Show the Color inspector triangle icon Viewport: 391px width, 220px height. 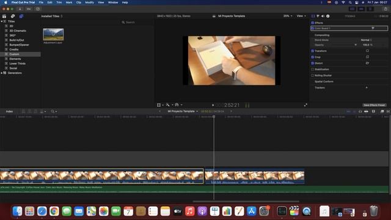tap(318, 16)
